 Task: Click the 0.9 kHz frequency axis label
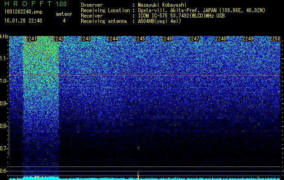coord(4,103)
